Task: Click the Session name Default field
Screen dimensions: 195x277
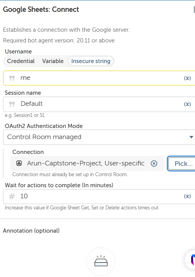Action: (x=99, y=104)
